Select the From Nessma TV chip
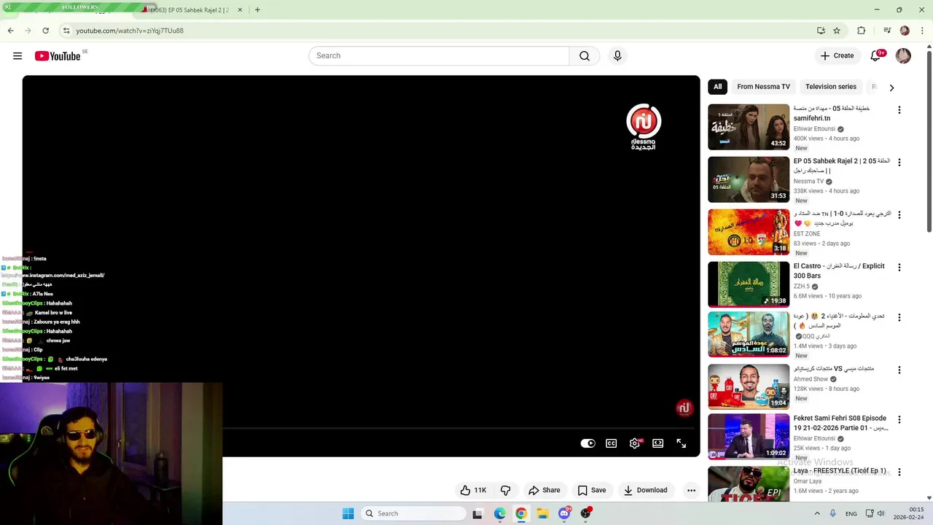 pos(763,87)
